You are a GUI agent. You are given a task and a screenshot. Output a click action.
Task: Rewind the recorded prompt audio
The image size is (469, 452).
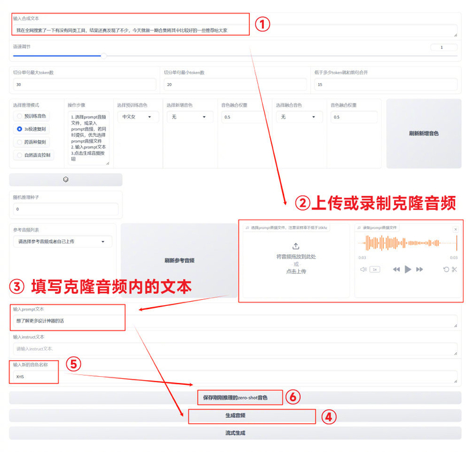pyautogui.click(x=397, y=270)
